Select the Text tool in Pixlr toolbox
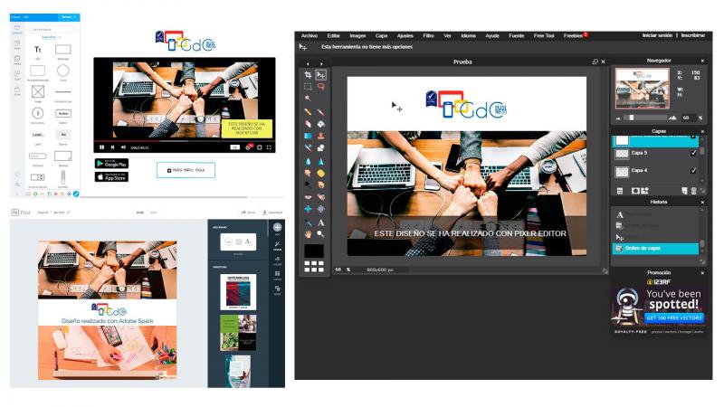This screenshot has width=724, height=407. tap(320, 222)
